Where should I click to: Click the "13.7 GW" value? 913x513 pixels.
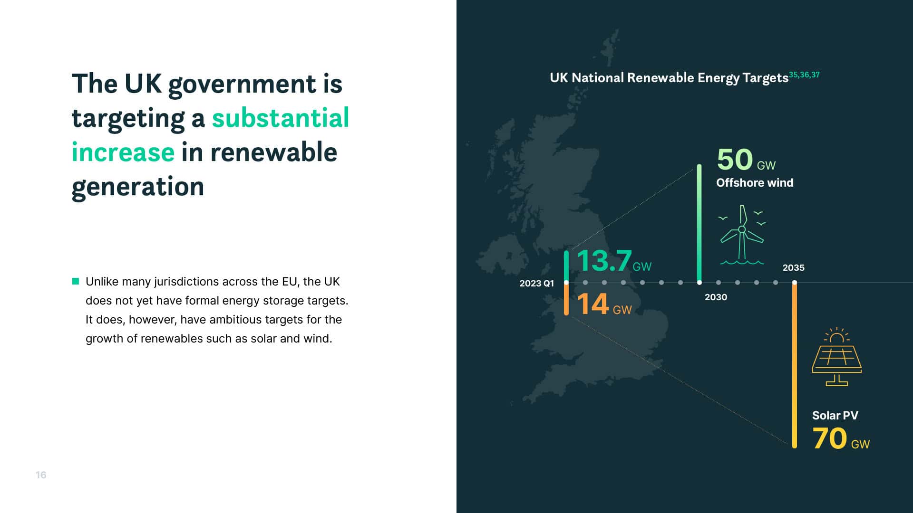point(614,261)
